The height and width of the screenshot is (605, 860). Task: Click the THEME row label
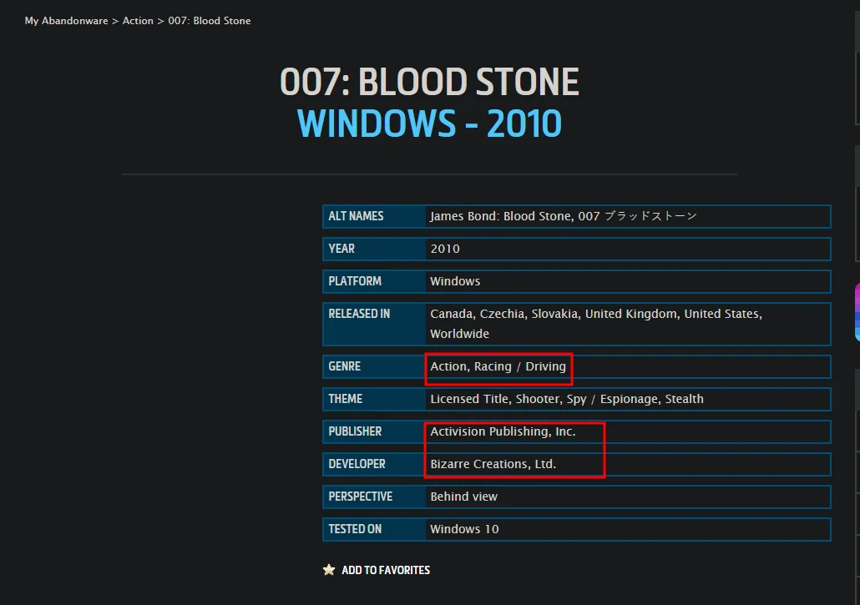point(346,399)
